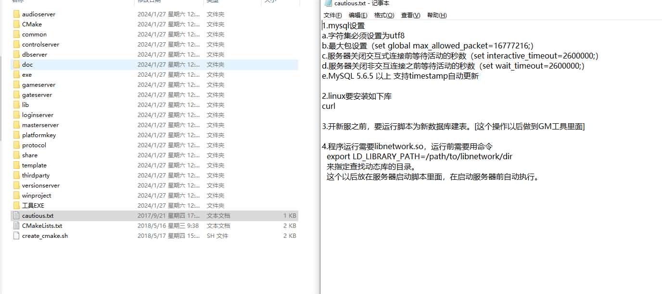
Task: Select the masterserver folder entry
Action: click(40, 125)
